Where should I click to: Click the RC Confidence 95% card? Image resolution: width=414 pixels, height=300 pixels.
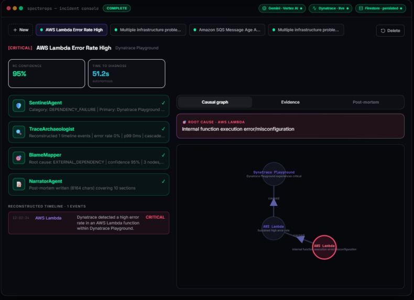[47, 73]
